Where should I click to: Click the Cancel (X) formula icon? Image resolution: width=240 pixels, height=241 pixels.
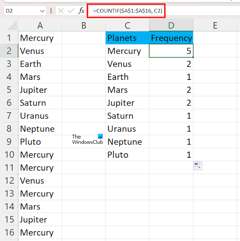click(61, 11)
